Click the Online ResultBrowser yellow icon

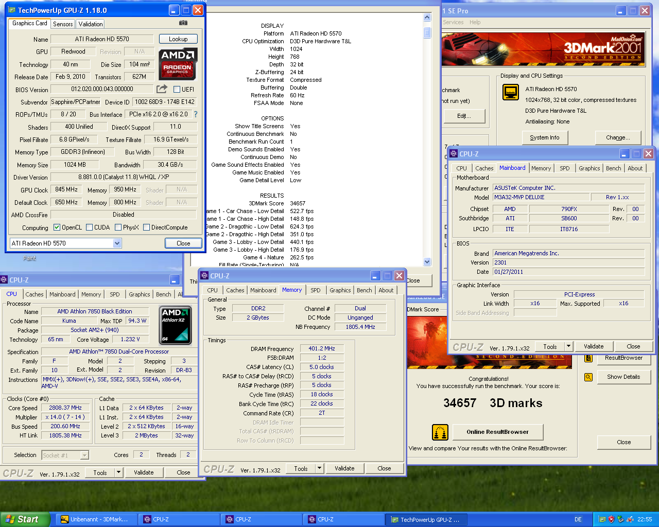[x=440, y=432]
